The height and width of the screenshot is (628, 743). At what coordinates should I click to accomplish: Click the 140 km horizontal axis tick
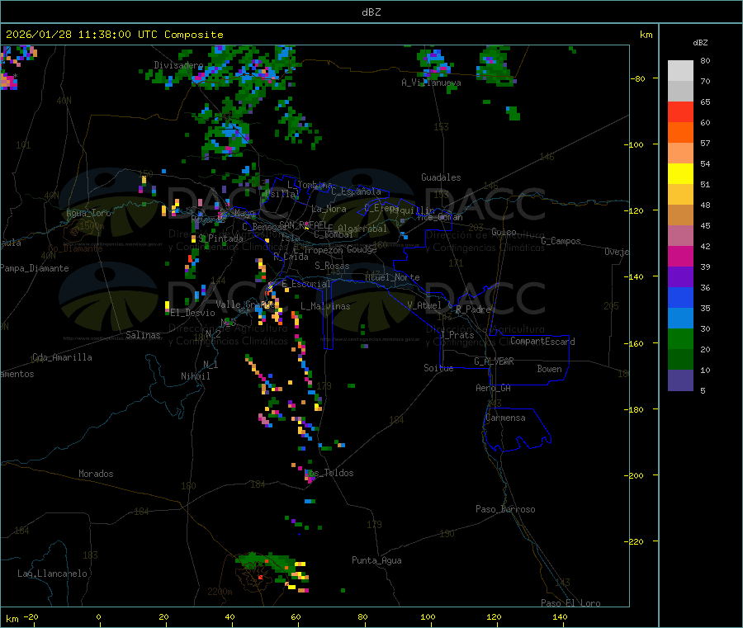(560, 616)
